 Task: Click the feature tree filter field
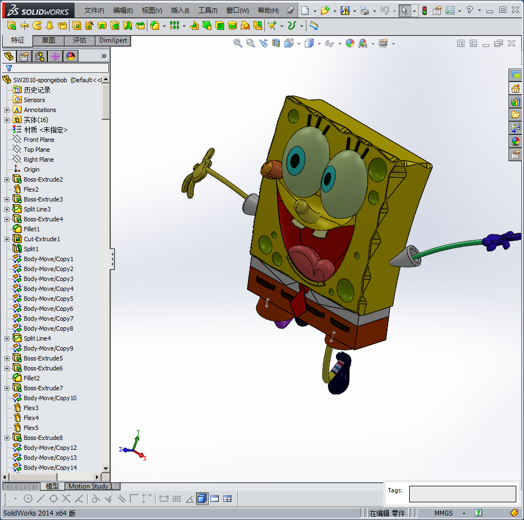(x=55, y=68)
